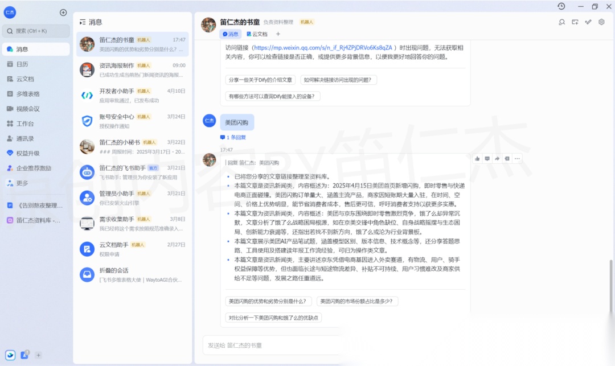Switch to the 云文档 tab in chat header
Screen dimensions: 615x366
[257, 34]
